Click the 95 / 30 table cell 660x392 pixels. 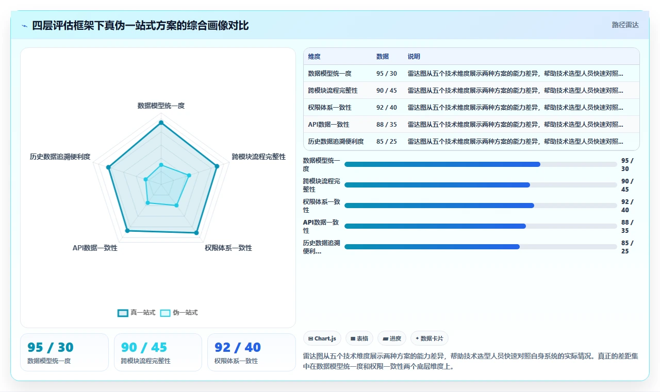tap(387, 73)
